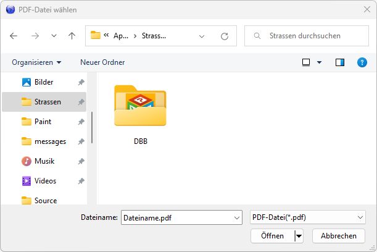377x252 pixels.
Task: Open the recent locations chevron dropdown
Action: click(54, 36)
